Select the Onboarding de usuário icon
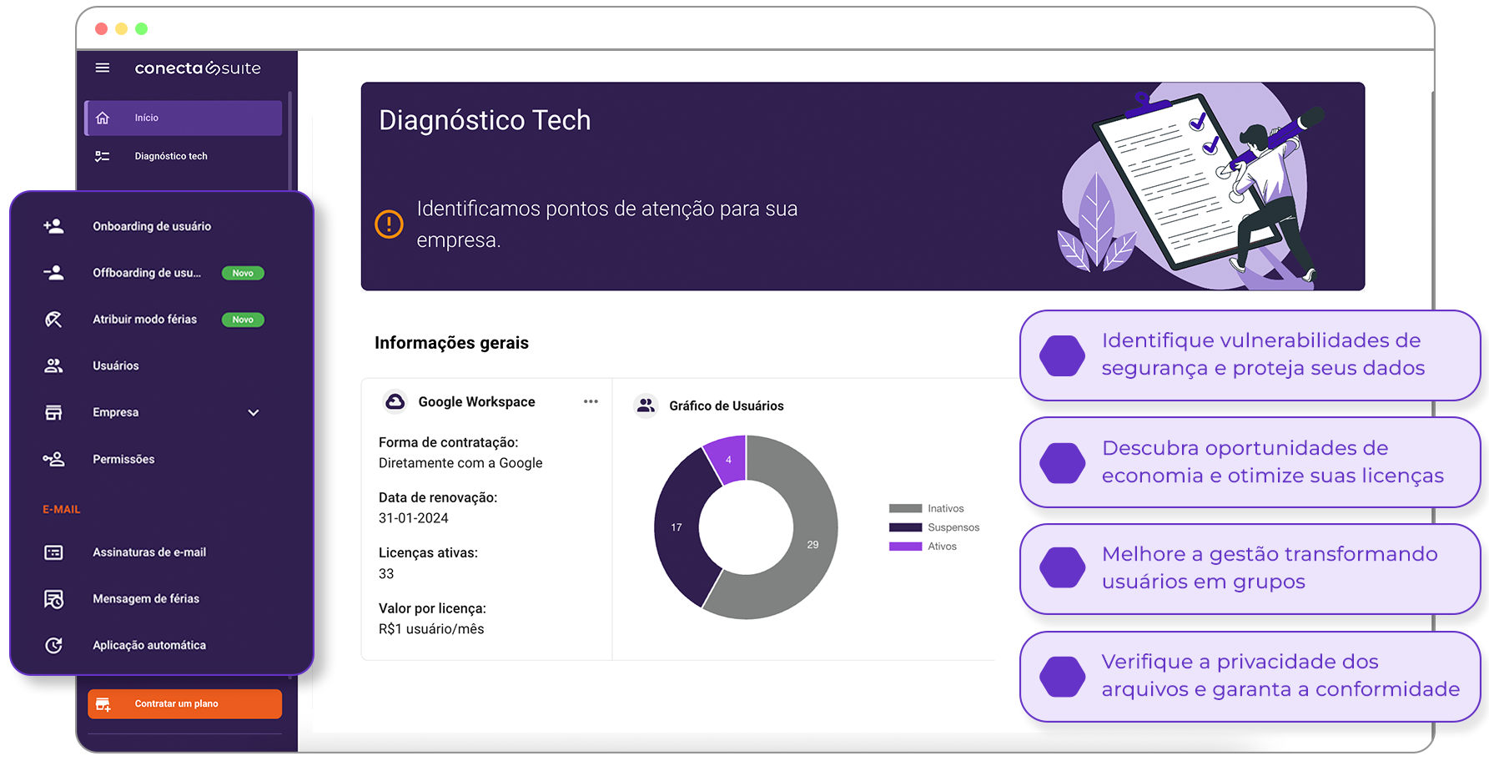This screenshot has height=771, width=1489. tap(53, 225)
